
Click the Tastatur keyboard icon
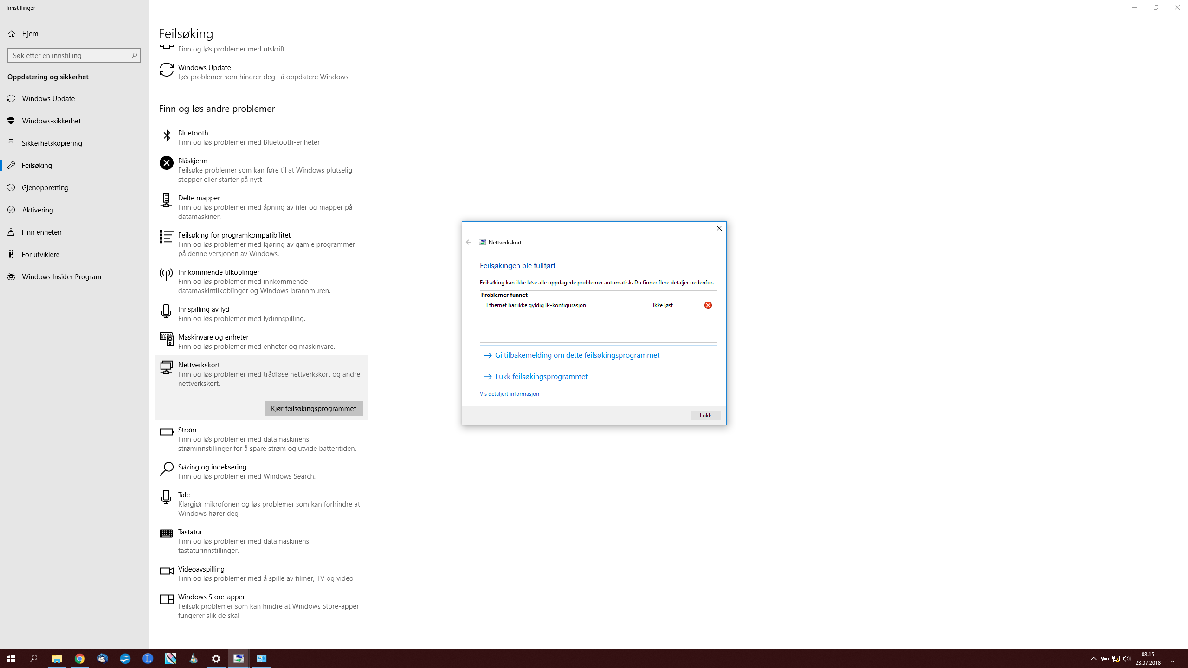166,533
